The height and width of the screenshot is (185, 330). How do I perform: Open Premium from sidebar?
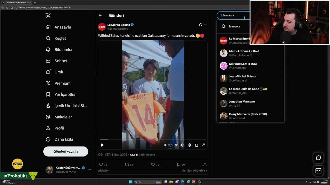(x=58, y=83)
